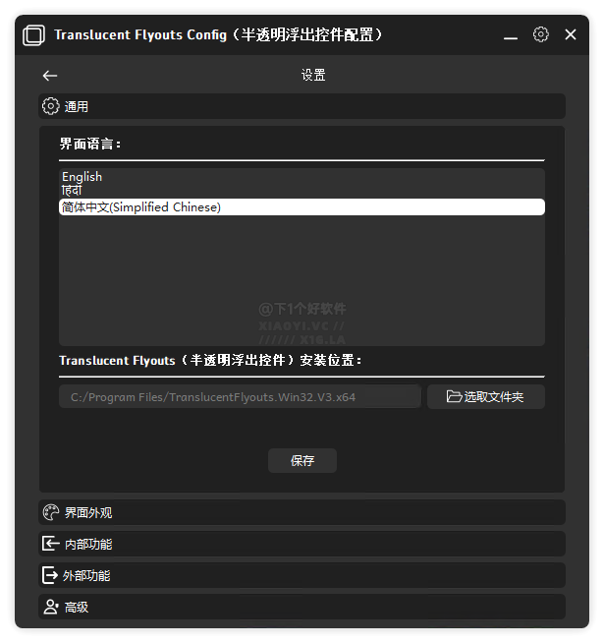Expand the 界面外观 section

click(302, 512)
